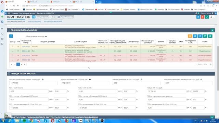Click the first blue button in table toolbar
The image size is (219, 123).
[195, 36]
